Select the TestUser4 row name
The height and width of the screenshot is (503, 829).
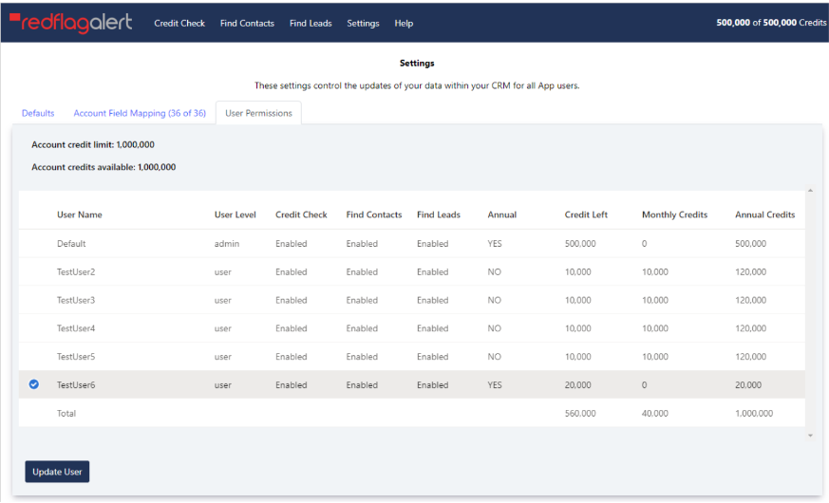pyautogui.click(x=76, y=328)
